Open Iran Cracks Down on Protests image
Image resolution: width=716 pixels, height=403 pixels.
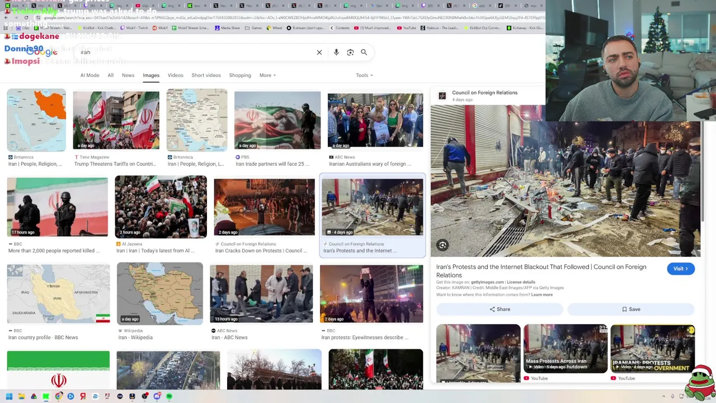coord(264,207)
